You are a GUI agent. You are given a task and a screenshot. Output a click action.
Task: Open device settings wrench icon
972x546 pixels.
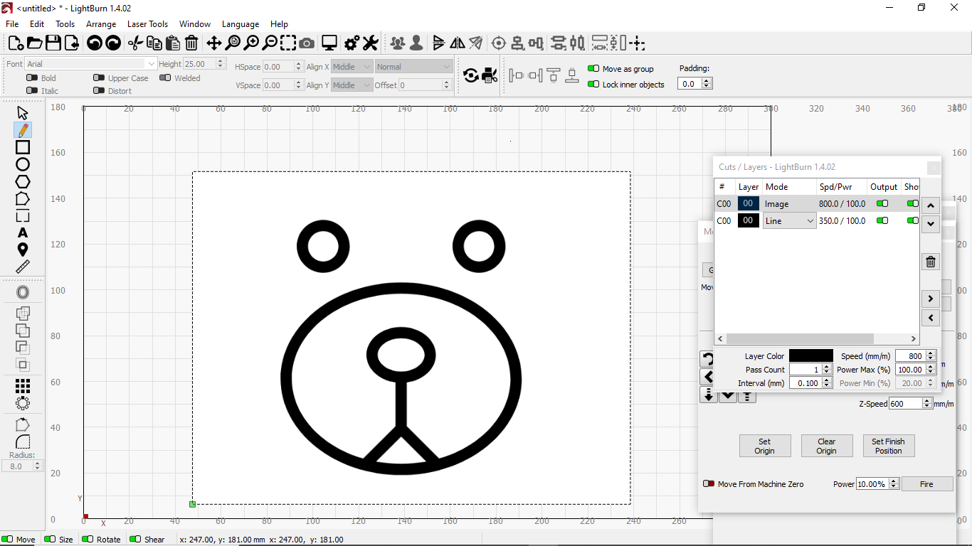370,43
